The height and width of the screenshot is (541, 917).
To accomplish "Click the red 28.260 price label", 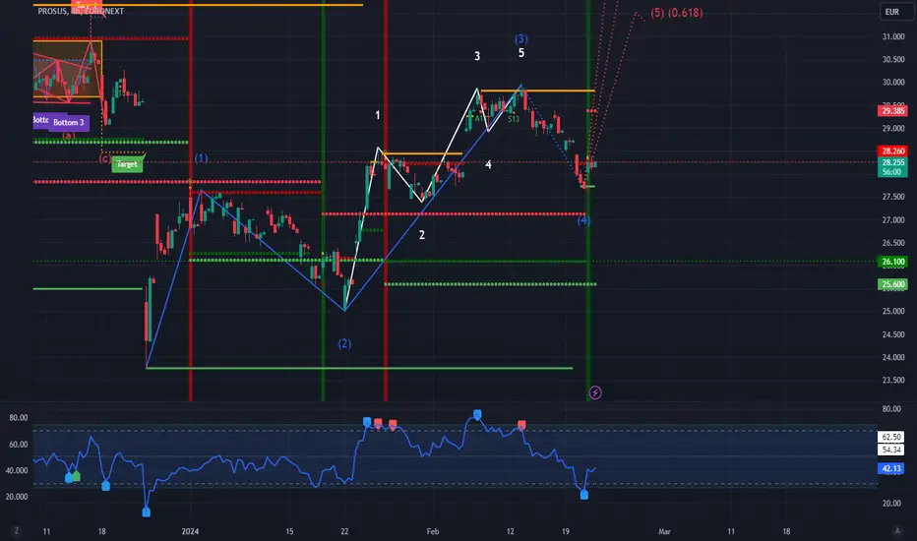I will 892,150.
